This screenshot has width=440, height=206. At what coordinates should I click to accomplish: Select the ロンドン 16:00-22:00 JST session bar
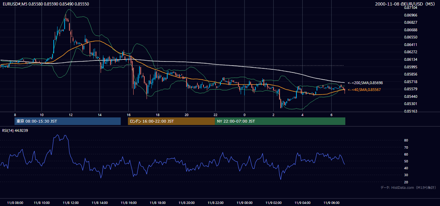point(171,121)
